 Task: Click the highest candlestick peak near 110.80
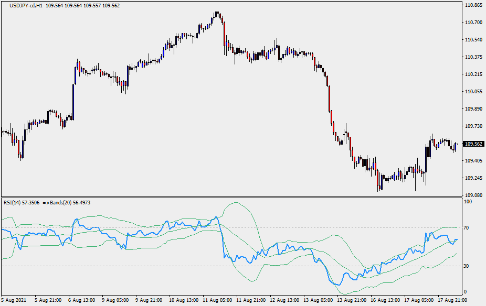pos(217,12)
